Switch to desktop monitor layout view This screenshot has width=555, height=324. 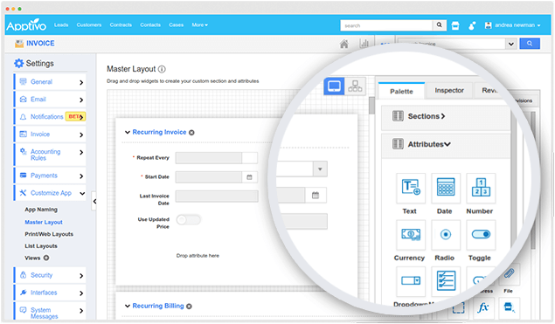[x=334, y=86]
